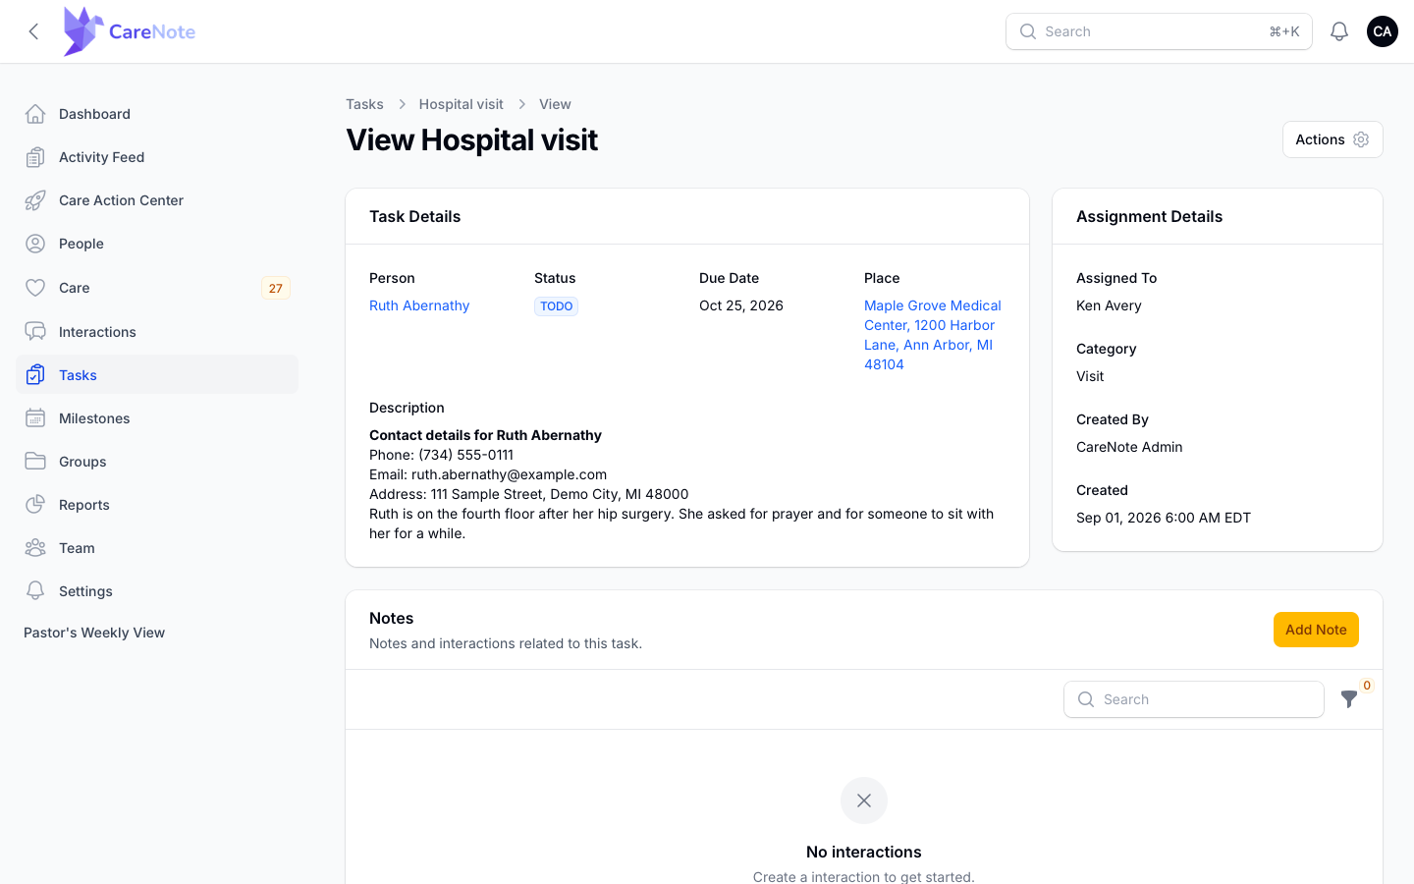Open Pastor's Weekly View
Screen dimensions: 1414x884
coord(94,633)
